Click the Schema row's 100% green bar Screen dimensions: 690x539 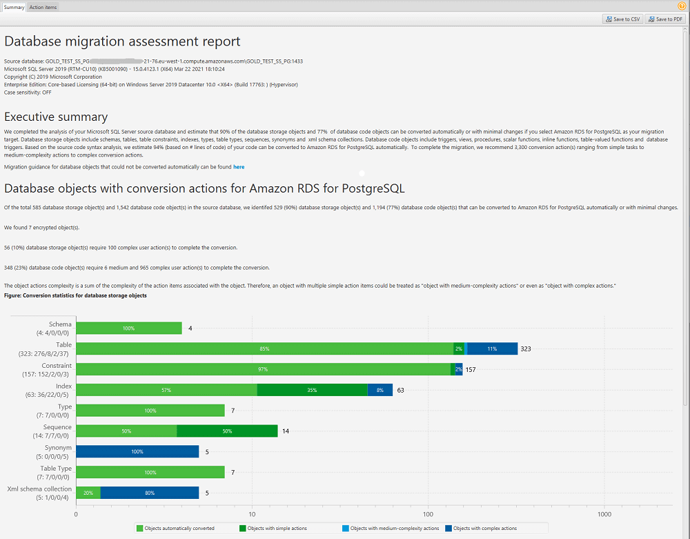128,328
